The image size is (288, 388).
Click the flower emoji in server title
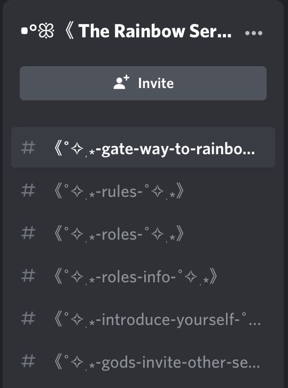46,31
